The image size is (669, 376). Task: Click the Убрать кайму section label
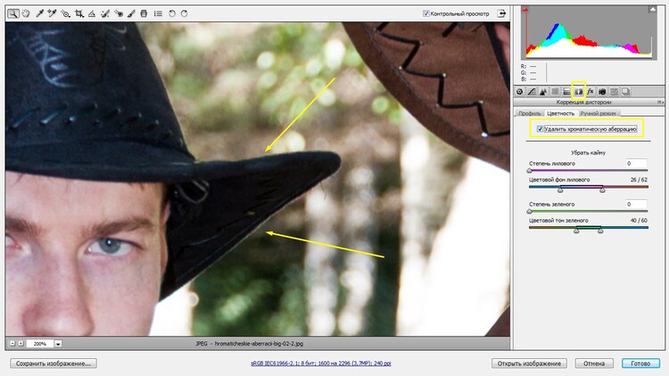pos(589,153)
